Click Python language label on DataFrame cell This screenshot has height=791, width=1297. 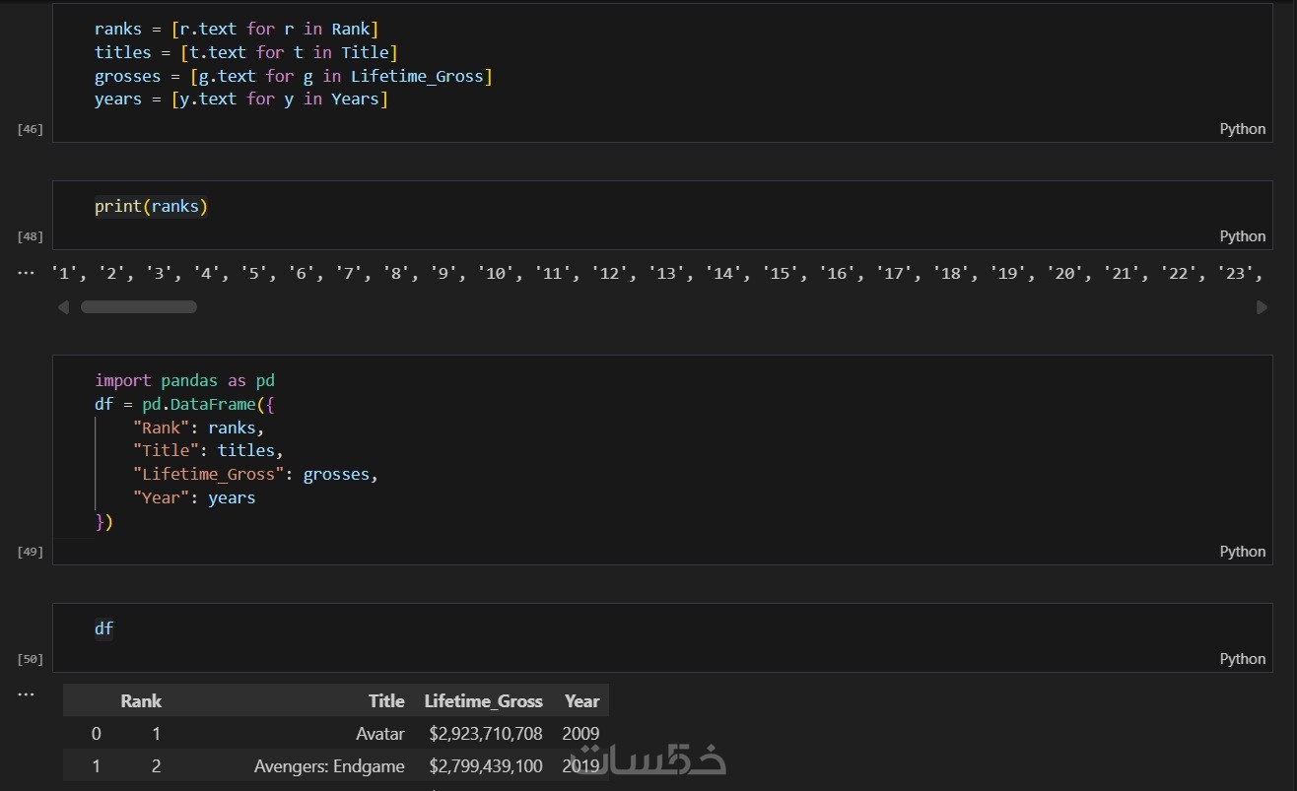click(1242, 552)
